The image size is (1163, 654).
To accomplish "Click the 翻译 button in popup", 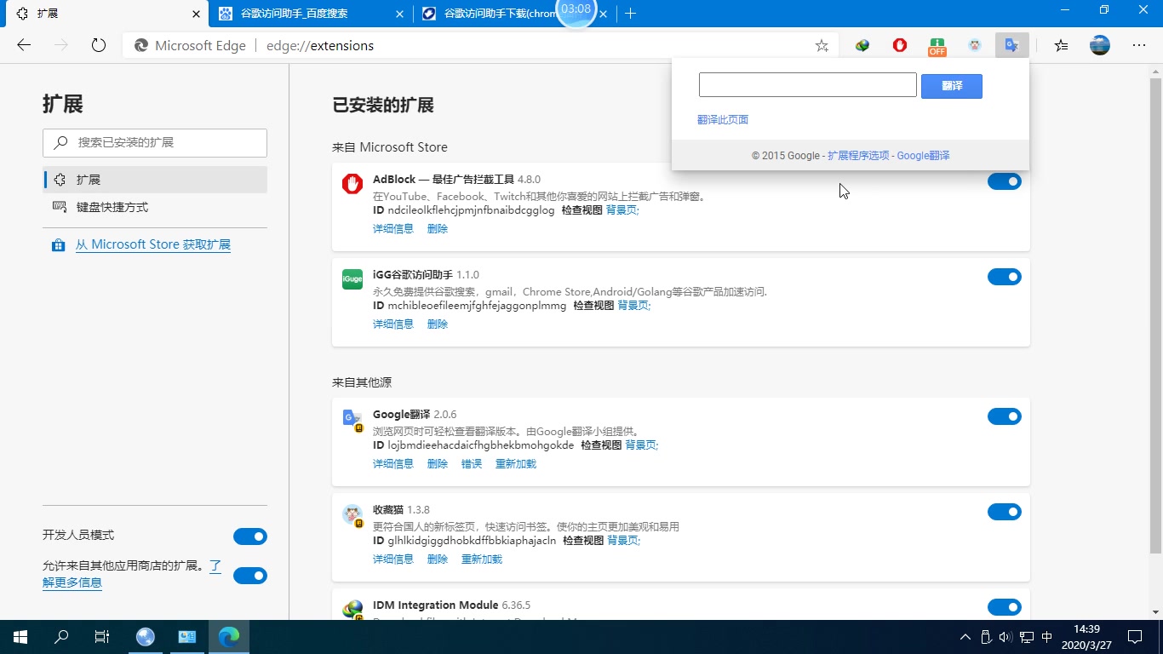I will click(x=952, y=86).
